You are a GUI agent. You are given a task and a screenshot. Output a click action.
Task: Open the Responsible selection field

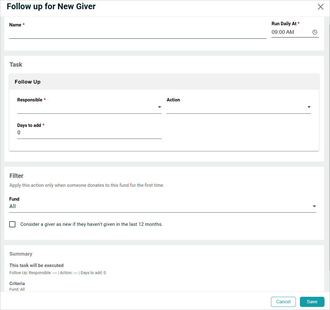(x=86, y=108)
